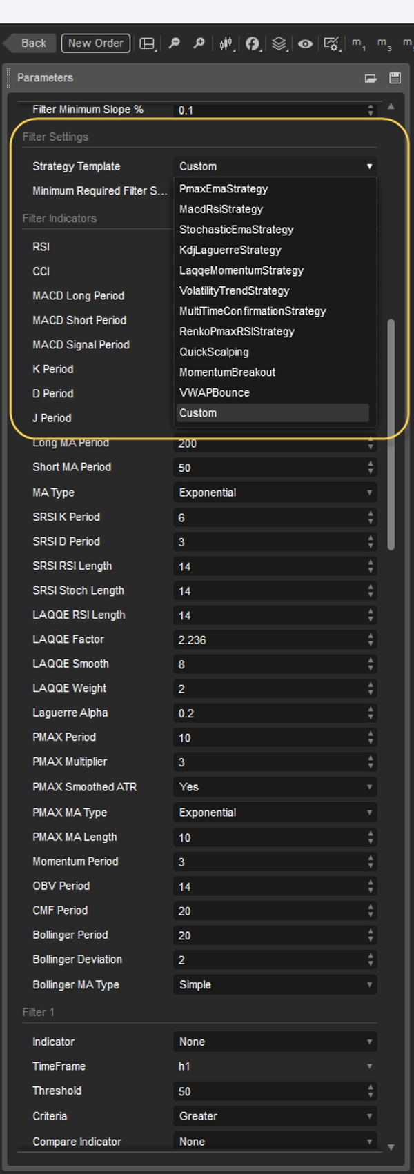Click the New Order button
This screenshot has width=414, height=1174.
pos(95,42)
